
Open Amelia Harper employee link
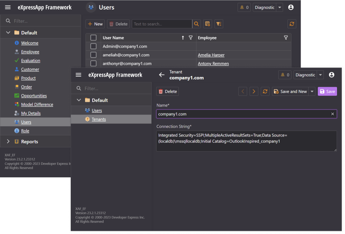tap(211, 55)
